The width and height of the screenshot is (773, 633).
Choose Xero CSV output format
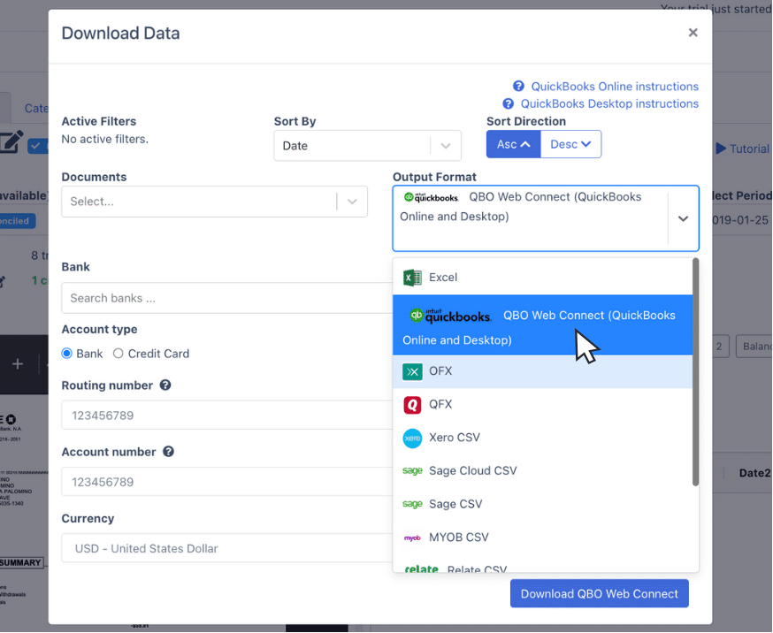[542, 438]
